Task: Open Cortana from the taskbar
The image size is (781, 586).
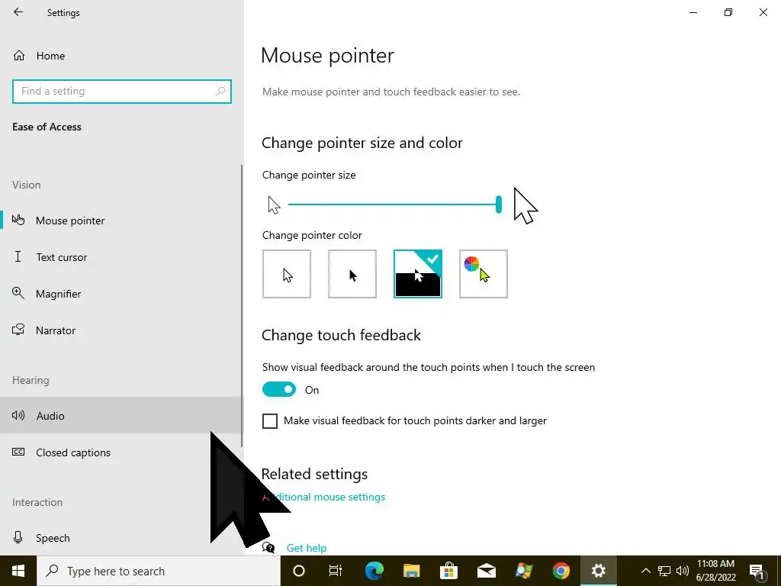Action: tap(298, 571)
